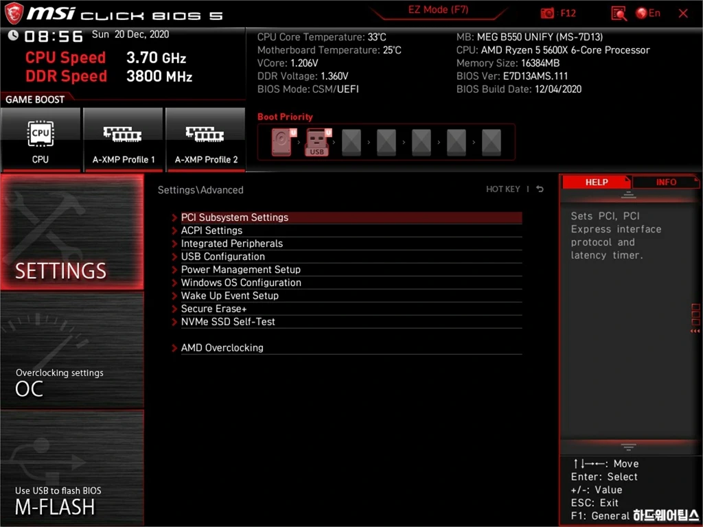Click the top handle of help panel
Screen dimensions: 703x527
point(628,195)
